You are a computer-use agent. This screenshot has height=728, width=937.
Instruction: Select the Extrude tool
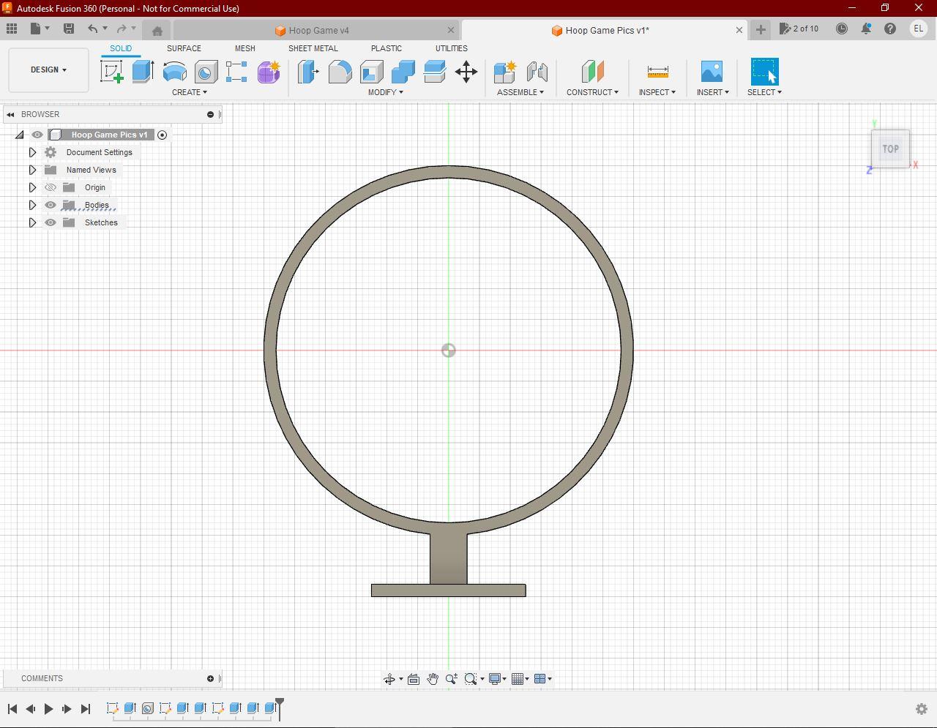pyautogui.click(x=143, y=72)
